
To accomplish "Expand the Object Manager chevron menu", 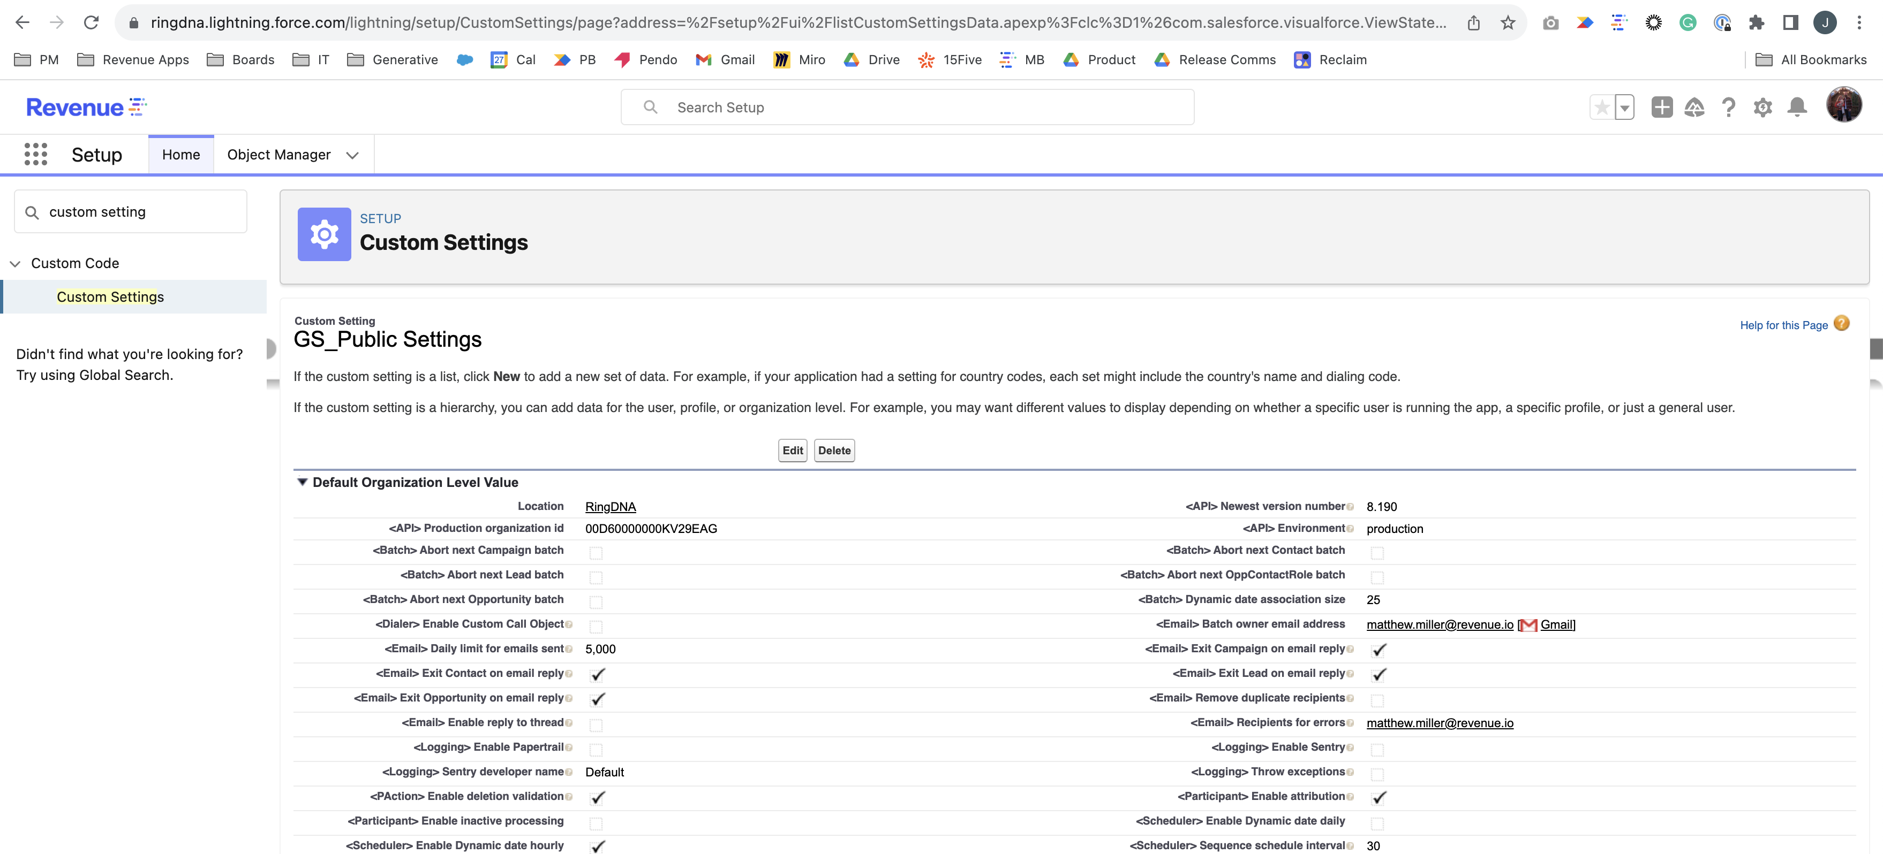I will (352, 155).
